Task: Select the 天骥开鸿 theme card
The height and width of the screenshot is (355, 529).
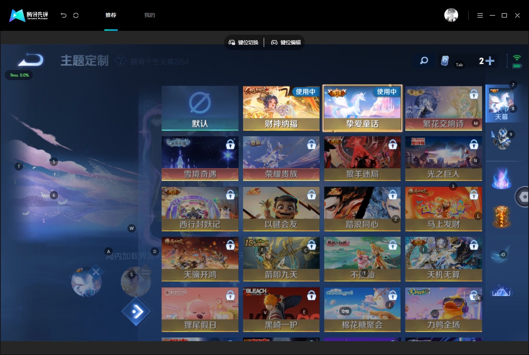Action: [x=200, y=259]
